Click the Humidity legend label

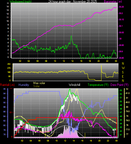pos(24,85)
